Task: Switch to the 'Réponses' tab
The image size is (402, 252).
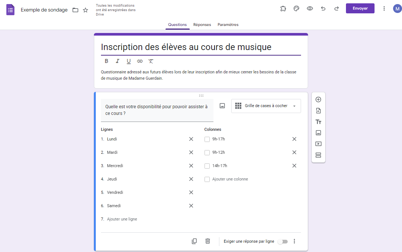Action: click(x=202, y=24)
